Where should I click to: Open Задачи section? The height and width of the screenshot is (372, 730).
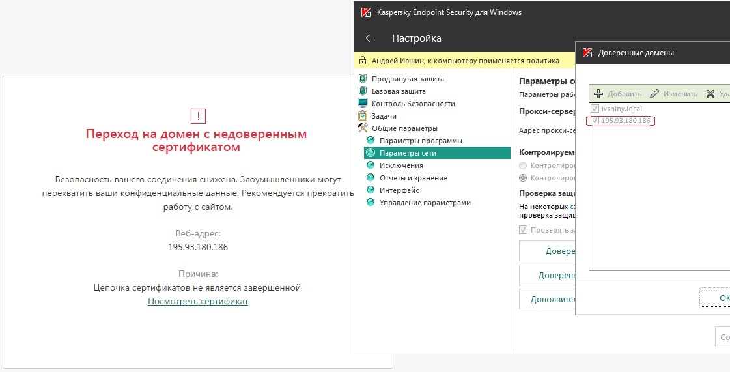(384, 116)
